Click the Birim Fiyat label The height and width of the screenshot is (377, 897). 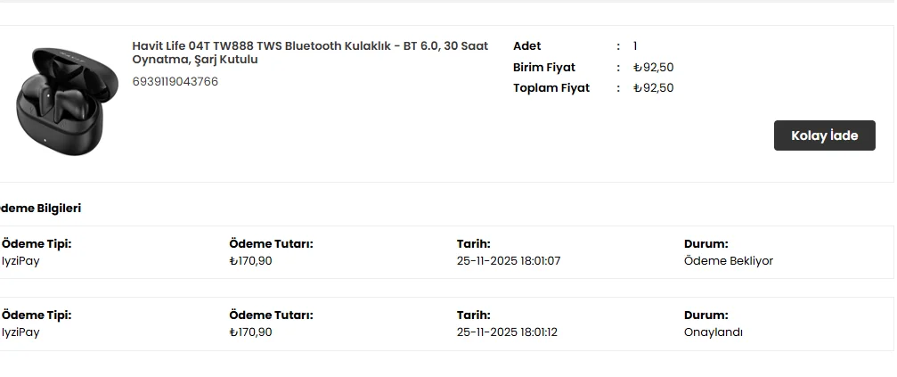click(544, 68)
